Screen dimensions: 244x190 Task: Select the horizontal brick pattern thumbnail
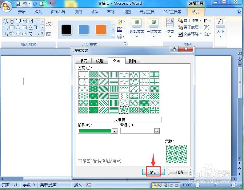[x=134, y=96]
